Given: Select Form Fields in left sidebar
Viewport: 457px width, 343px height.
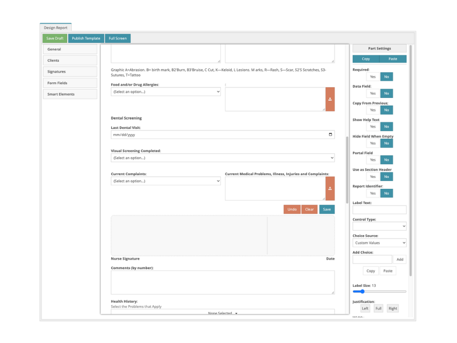Looking at the screenshot, I should pos(70,83).
